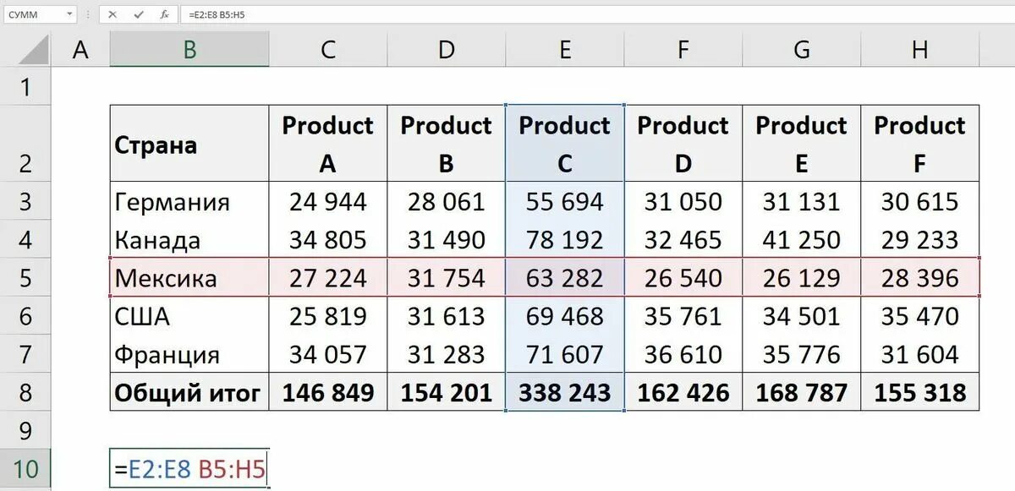Select row 7 header
Viewport: 1015px width, 491px height.
point(25,353)
